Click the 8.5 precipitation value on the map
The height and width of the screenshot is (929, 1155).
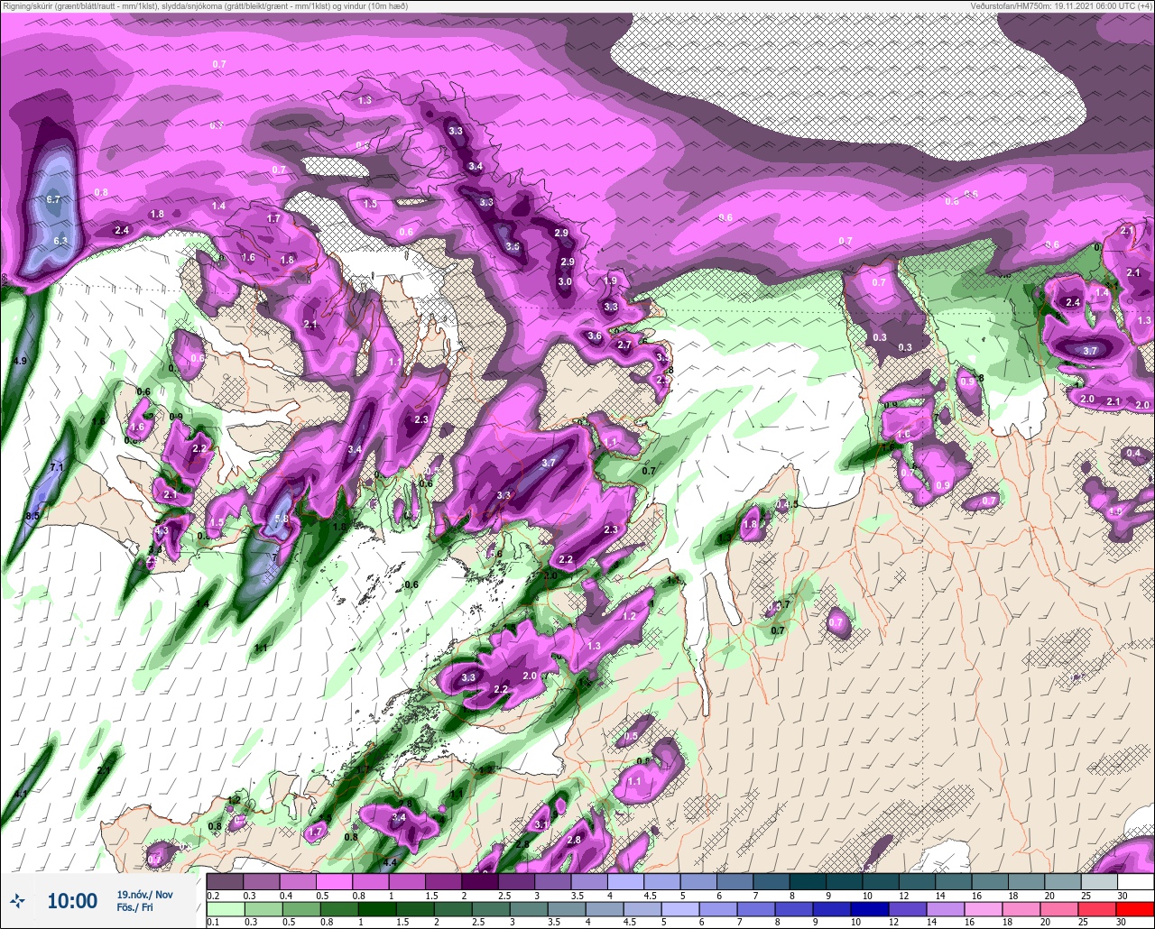[32, 516]
